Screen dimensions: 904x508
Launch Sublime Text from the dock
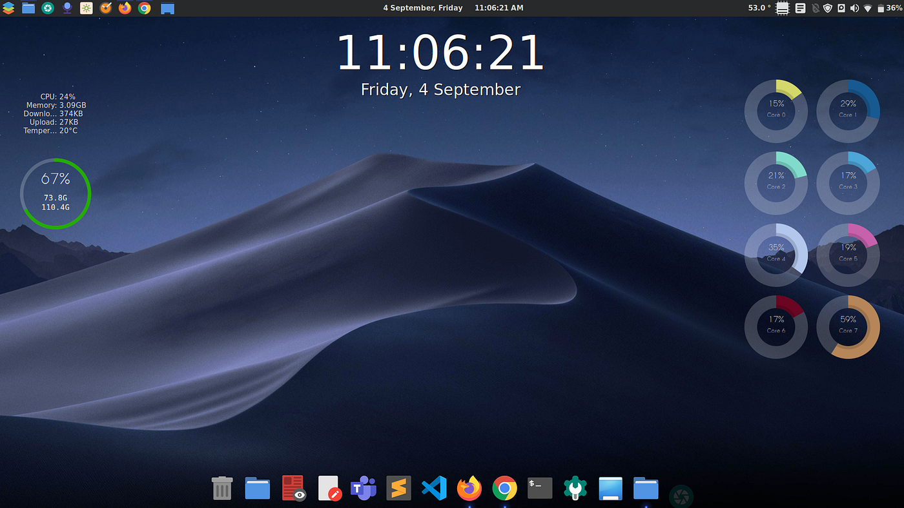[398, 488]
